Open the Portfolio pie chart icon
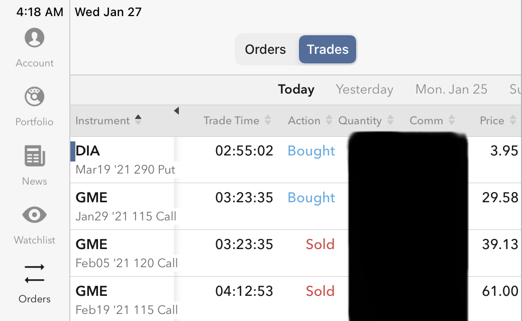 coord(35,97)
